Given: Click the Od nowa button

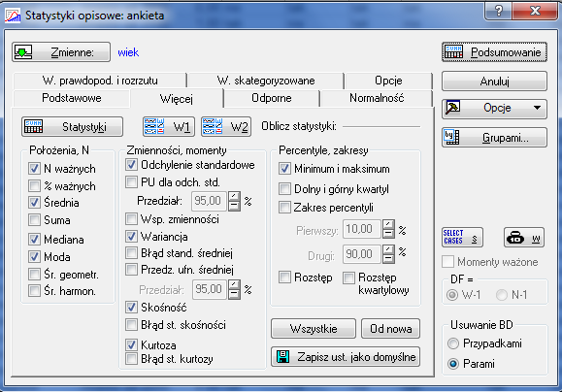Looking at the screenshot, I should click(x=390, y=329).
